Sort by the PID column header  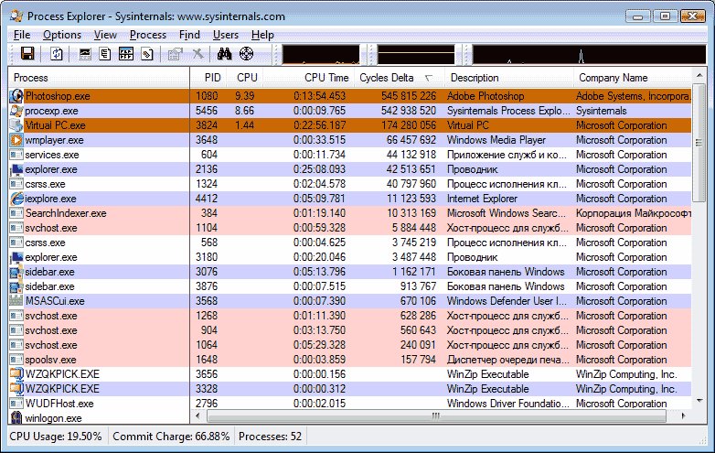point(208,78)
